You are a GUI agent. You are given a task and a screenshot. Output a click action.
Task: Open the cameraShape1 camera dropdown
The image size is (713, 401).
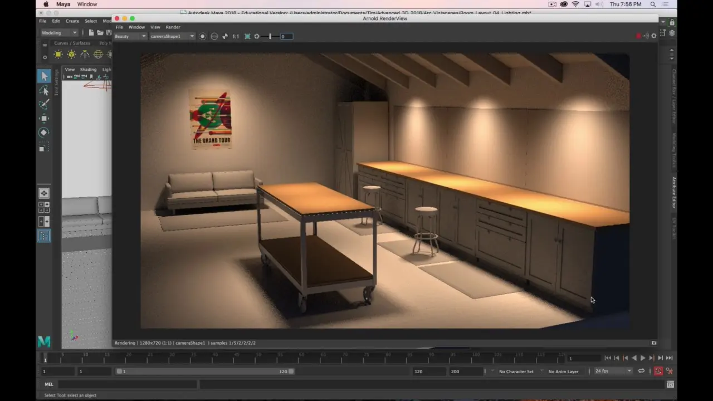pos(172,36)
